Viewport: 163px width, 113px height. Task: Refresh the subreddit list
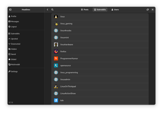pyautogui.click(x=148, y=10)
